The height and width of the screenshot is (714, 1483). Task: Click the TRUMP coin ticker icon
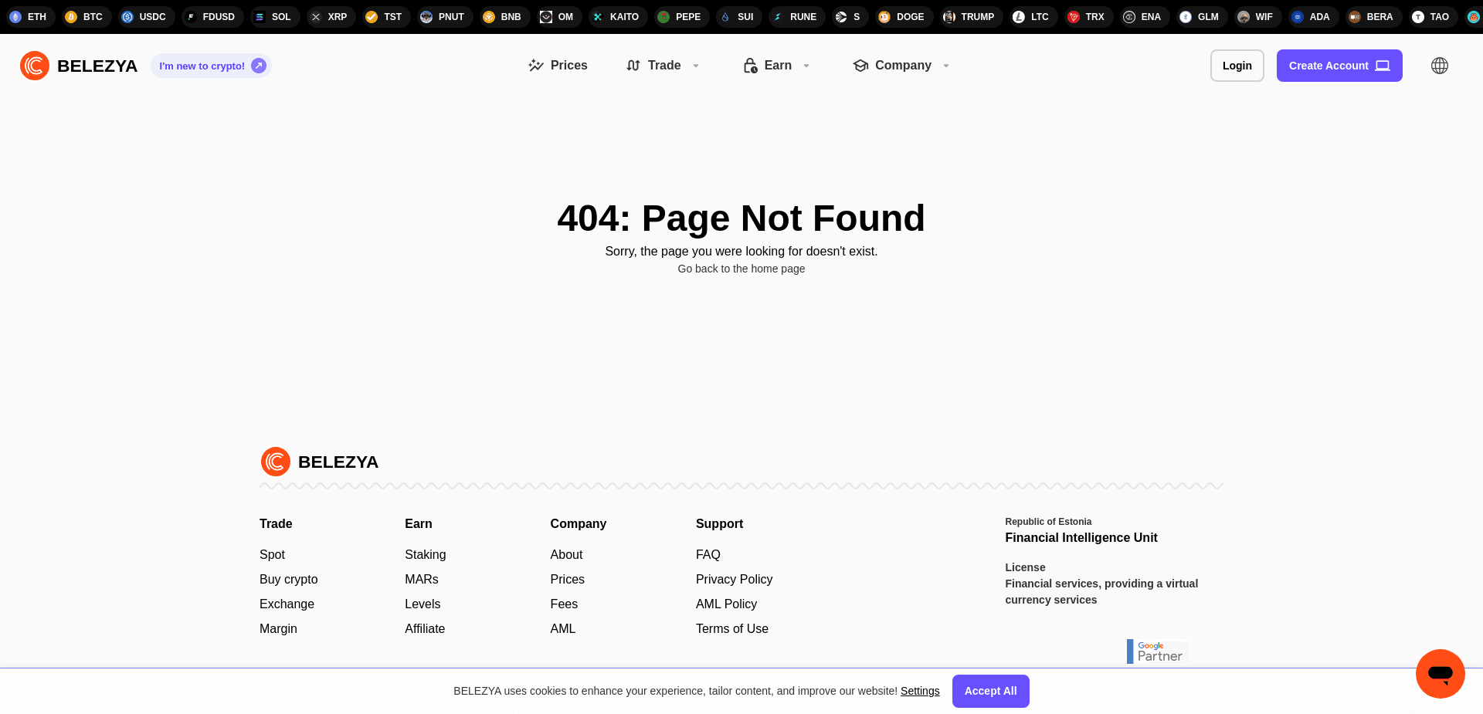(x=949, y=16)
